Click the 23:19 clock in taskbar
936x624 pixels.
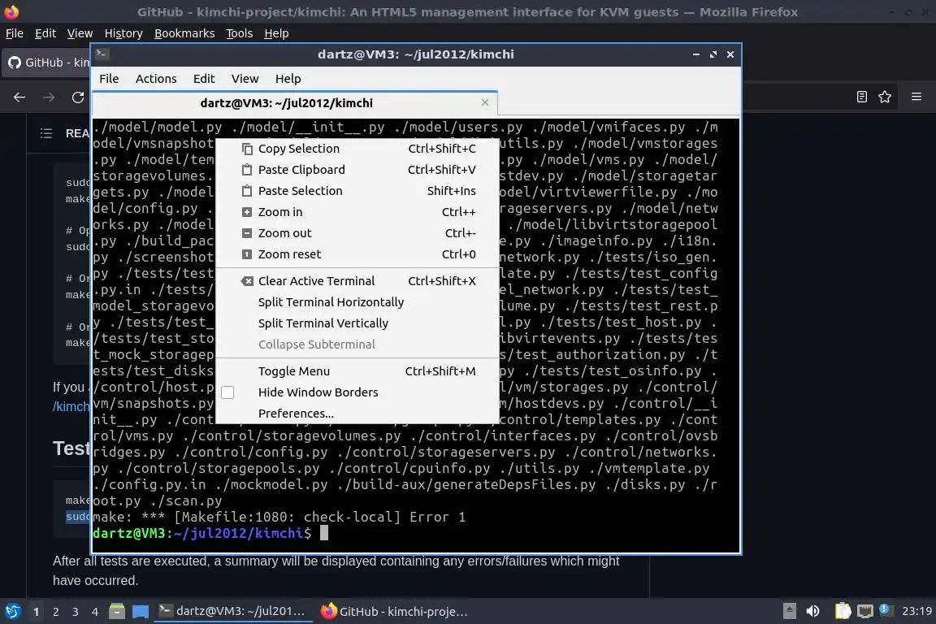point(916,611)
